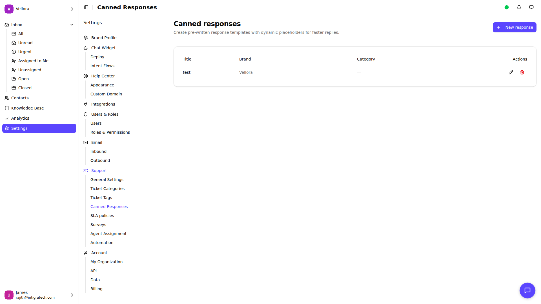The width and height of the screenshot is (541, 304).
Task: Click the Analytics chart icon
Action: 7,118
